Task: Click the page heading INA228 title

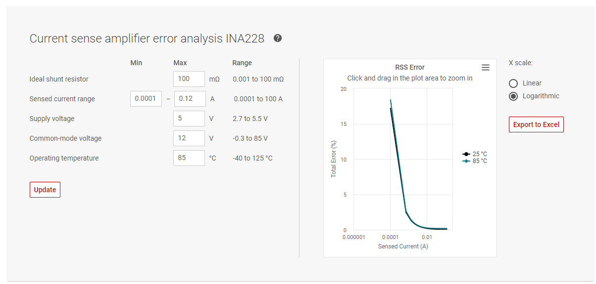Action: pyautogui.click(x=147, y=39)
